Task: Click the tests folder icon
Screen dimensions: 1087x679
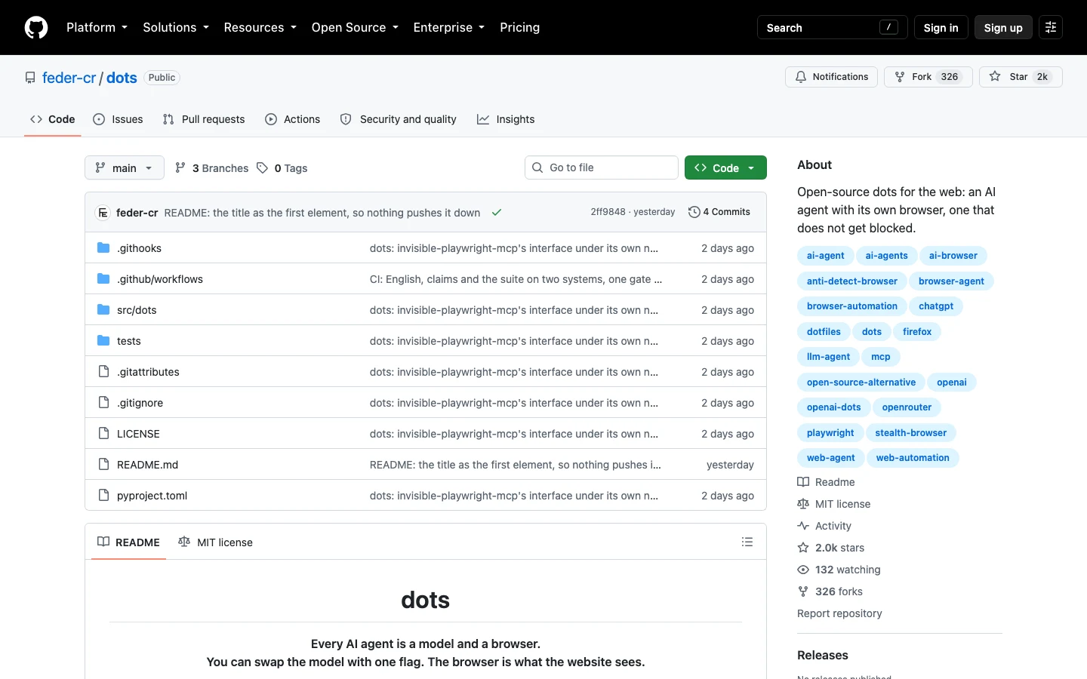Action: pyautogui.click(x=103, y=341)
